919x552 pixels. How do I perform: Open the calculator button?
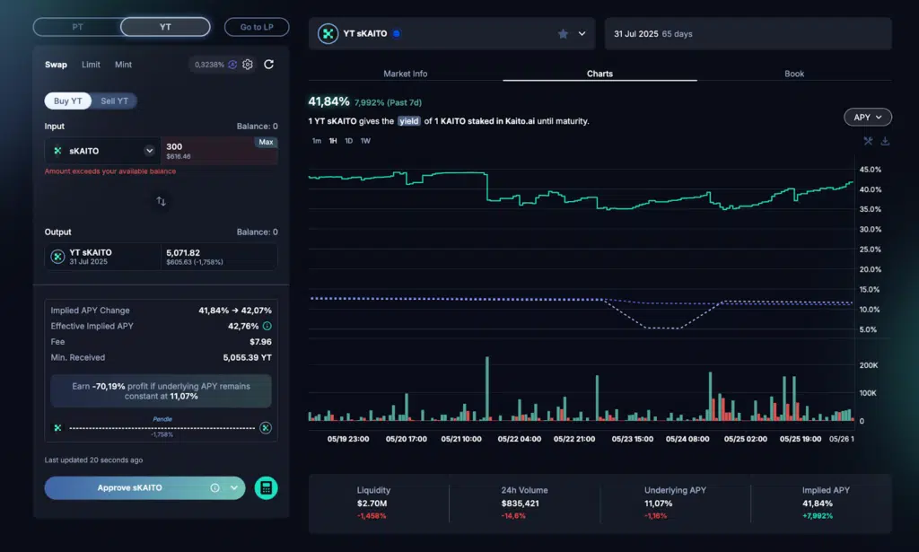(x=266, y=487)
